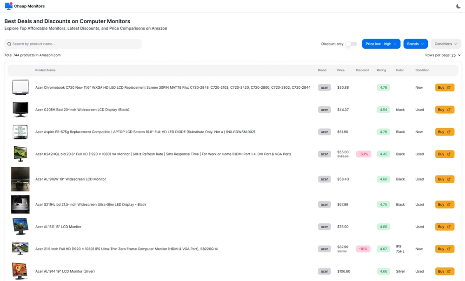Image resolution: width=465 pixels, height=281 pixels.
Task: Click Buy for Acer Aspire E5-575g screen
Action: pos(445,132)
